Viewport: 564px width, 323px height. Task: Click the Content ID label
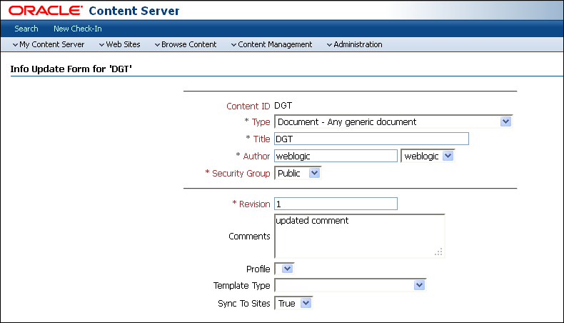pos(248,106)
